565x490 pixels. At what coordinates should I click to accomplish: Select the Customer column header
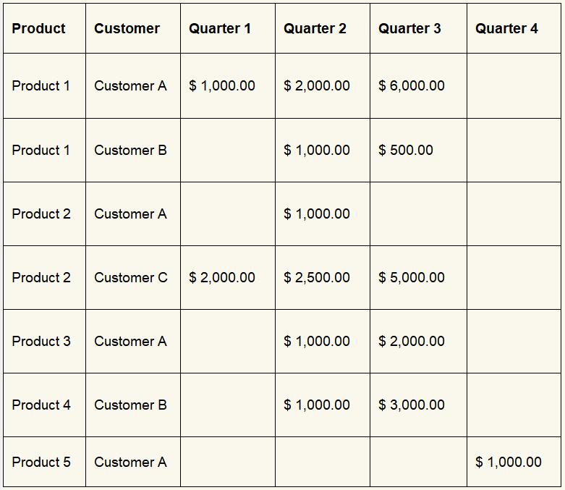pyautogui.click(x=127, y=28)
